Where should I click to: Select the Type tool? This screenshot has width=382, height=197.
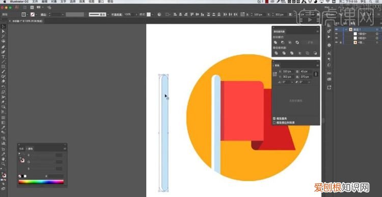[4, 56]
